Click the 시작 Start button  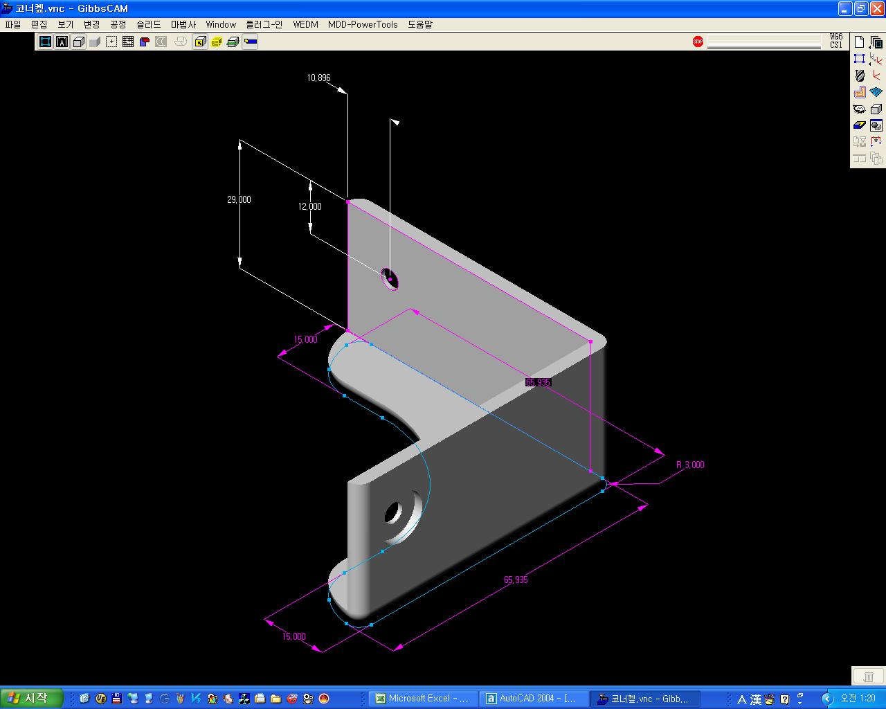pos(32,699)
